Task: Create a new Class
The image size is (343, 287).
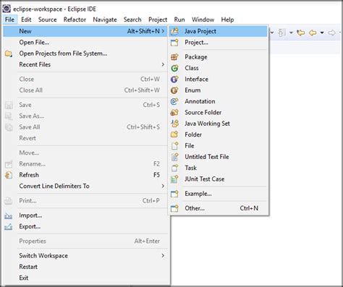Action: (219, 68)
